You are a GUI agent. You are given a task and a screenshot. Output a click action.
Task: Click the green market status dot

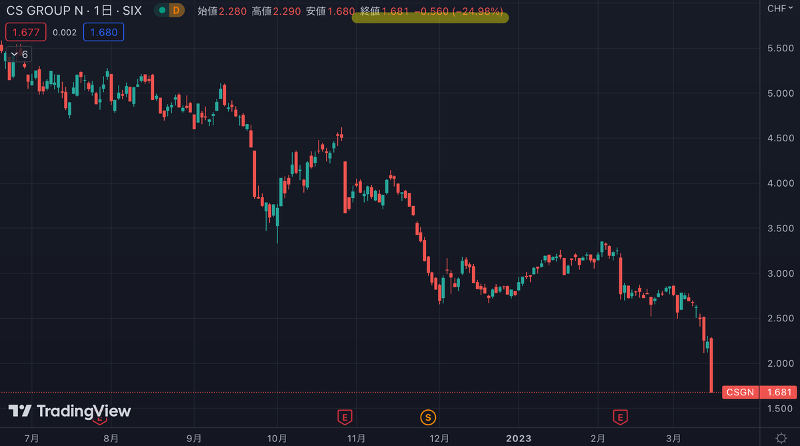tap(163, 10)
